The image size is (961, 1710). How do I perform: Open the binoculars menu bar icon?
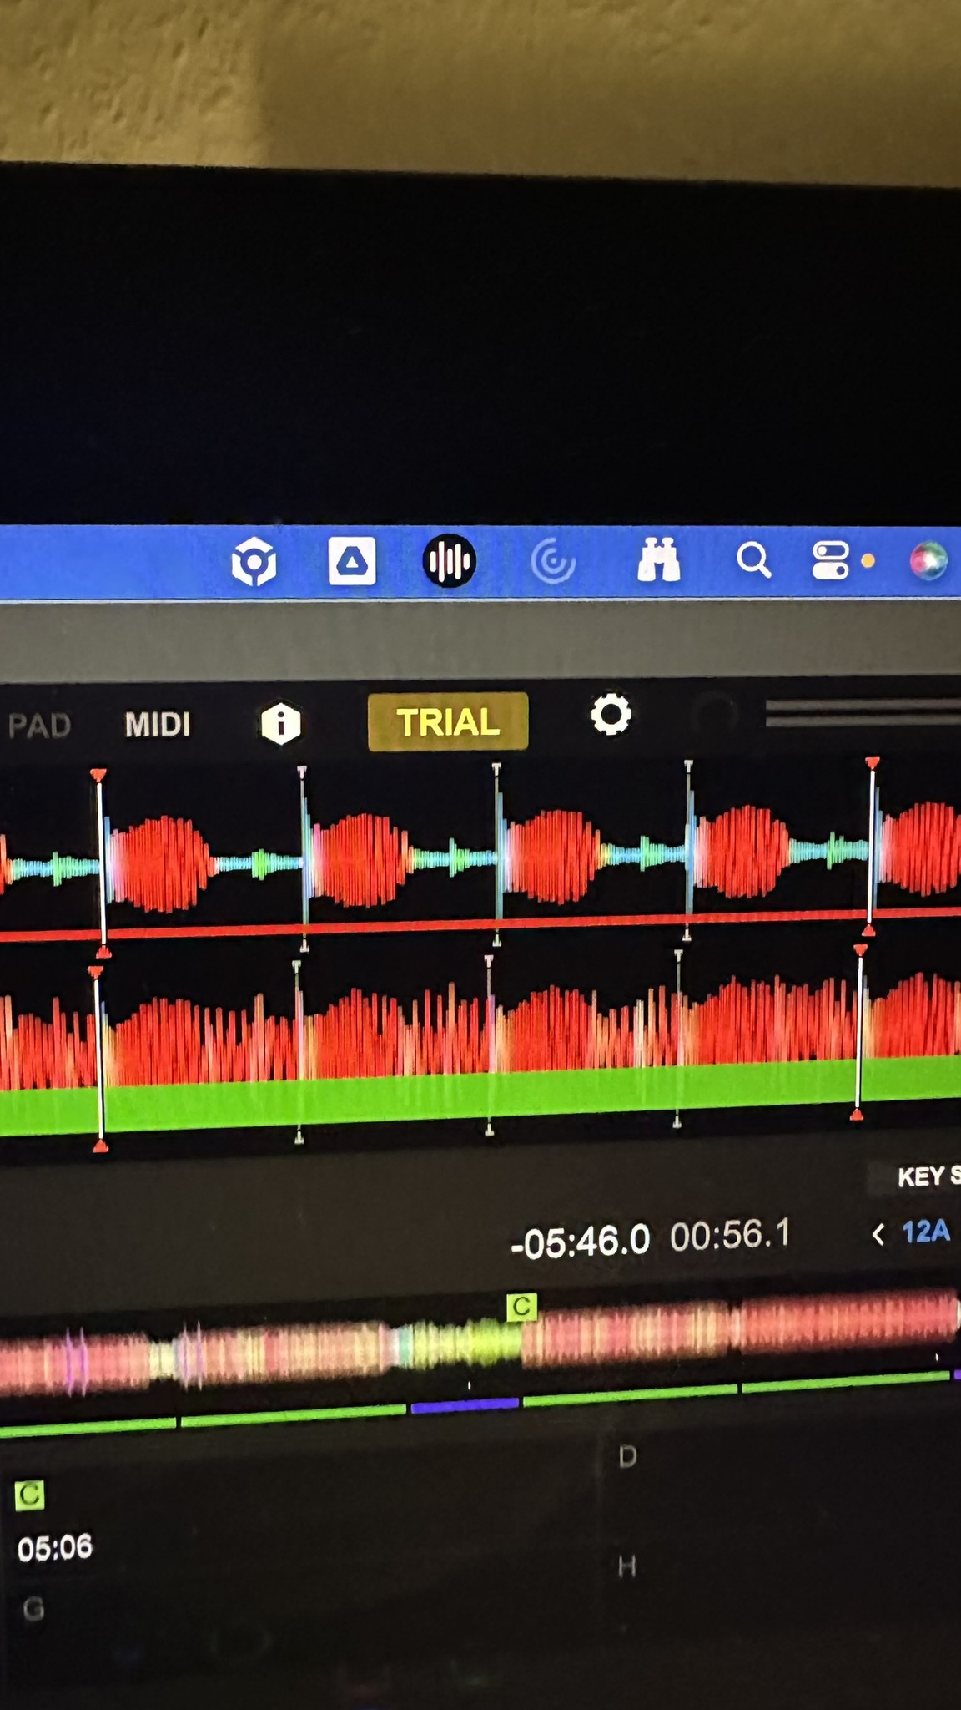[659, 559]
